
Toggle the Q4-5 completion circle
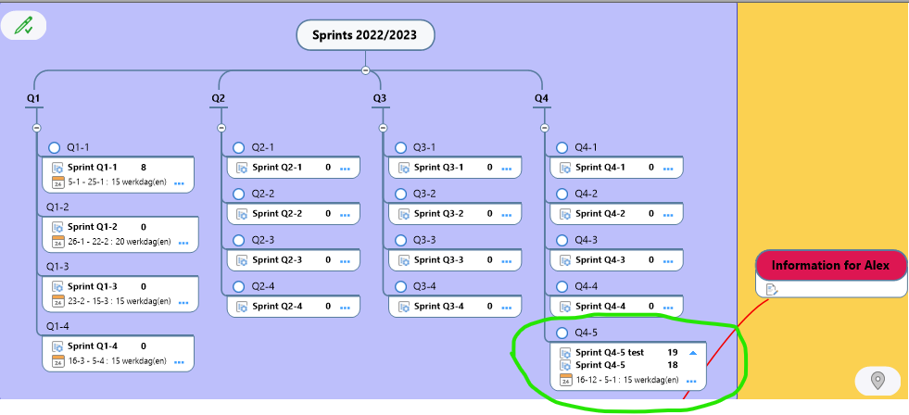pyautogui.click(x=562, y=333)
